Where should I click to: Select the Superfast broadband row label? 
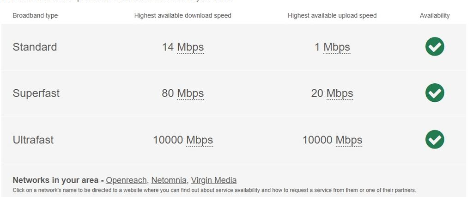[36, 93]
